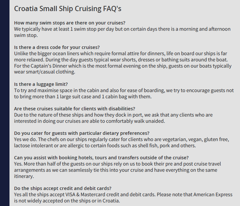Image resolution: width=240 pixels, height=206 pixels.
Task: Click the American Express not accepted sentence
Action: coord(123,198)
